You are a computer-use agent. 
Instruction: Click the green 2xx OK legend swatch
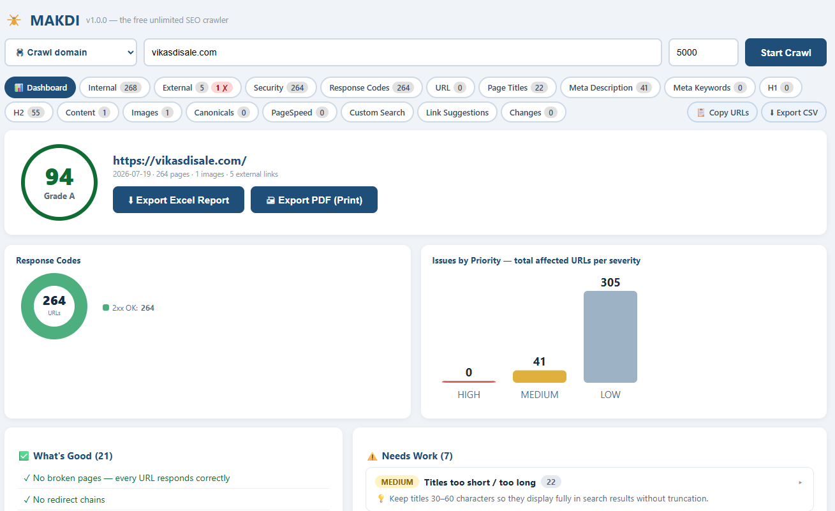[106, 307]
